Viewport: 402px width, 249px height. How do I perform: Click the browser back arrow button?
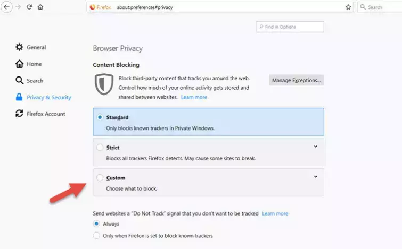7,7
